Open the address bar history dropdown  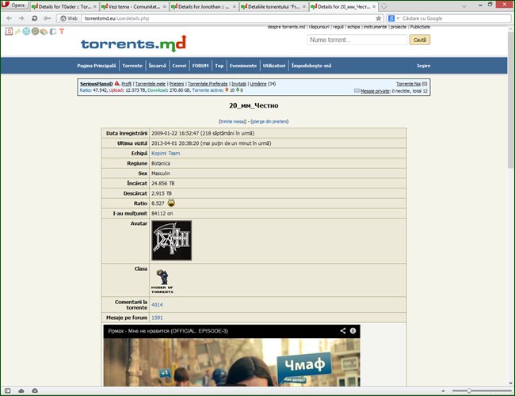click(x=369, y=17)
